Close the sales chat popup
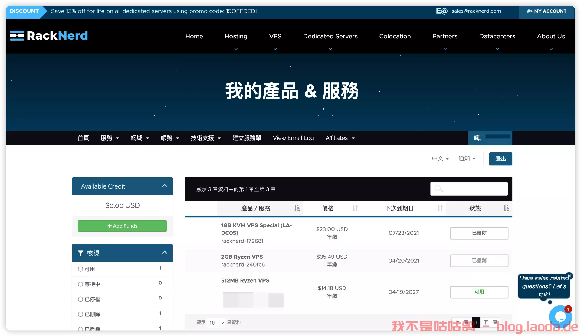Screen dimensions: 581x336 pos(569,276)
